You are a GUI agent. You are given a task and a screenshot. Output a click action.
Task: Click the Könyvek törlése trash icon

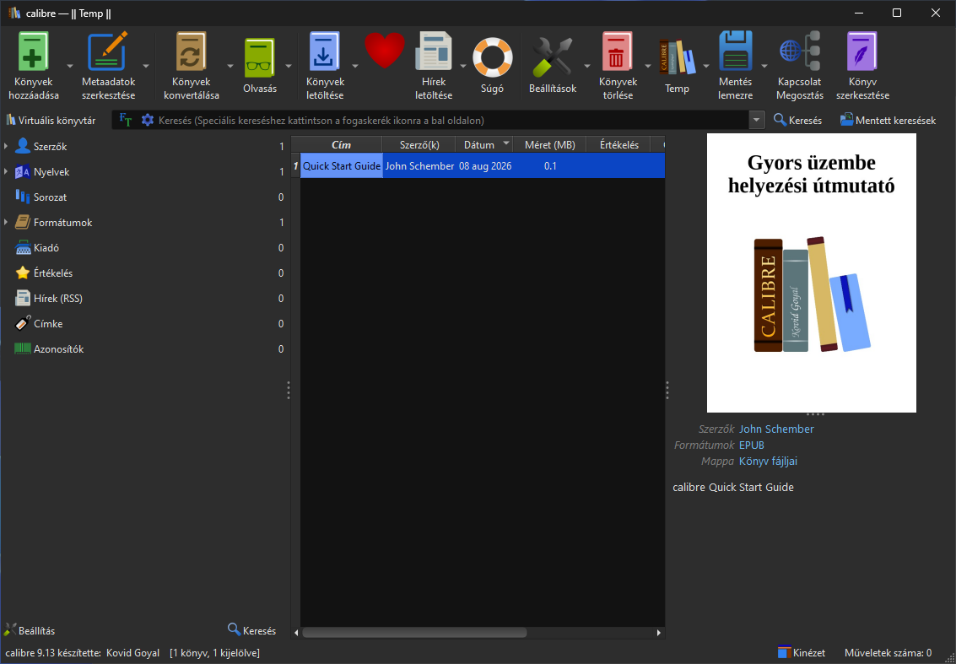tap(618, 51)
